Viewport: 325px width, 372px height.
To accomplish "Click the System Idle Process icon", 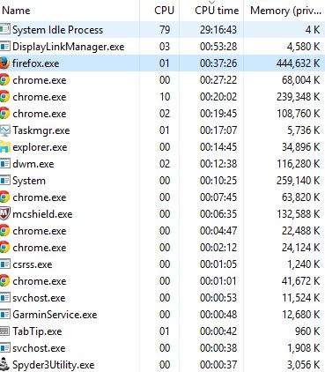I will pyautogui.click(x=4, y=29).
